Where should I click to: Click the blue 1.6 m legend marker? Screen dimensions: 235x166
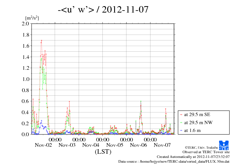[x=181, y=131]
